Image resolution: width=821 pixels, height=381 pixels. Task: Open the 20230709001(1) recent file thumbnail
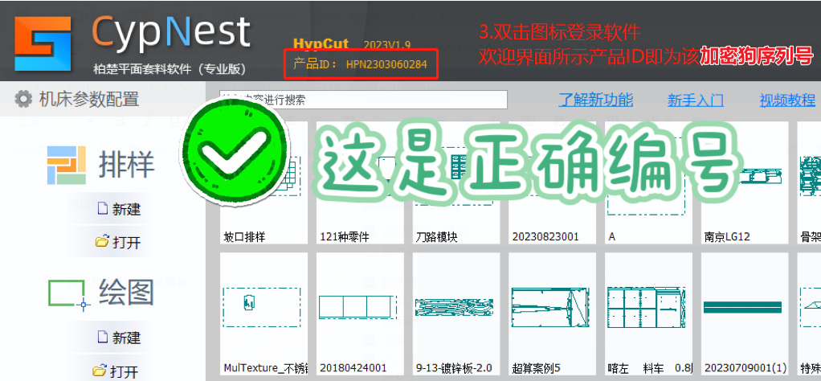pos(745,314)
